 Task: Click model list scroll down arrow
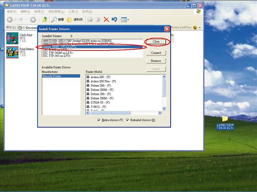(x=164, y=108)
